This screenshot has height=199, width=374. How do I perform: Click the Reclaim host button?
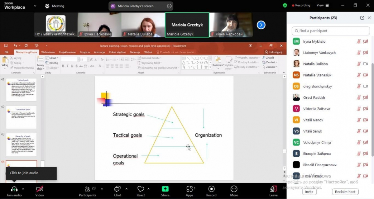point(345,192)
